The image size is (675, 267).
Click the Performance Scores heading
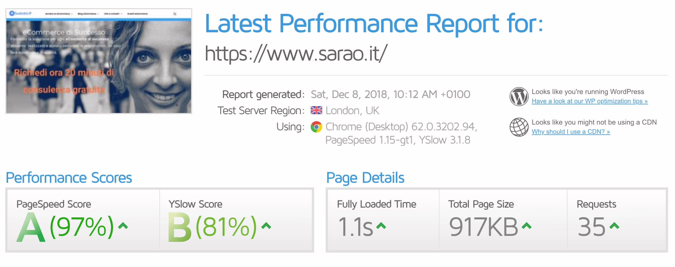point(69,178)
